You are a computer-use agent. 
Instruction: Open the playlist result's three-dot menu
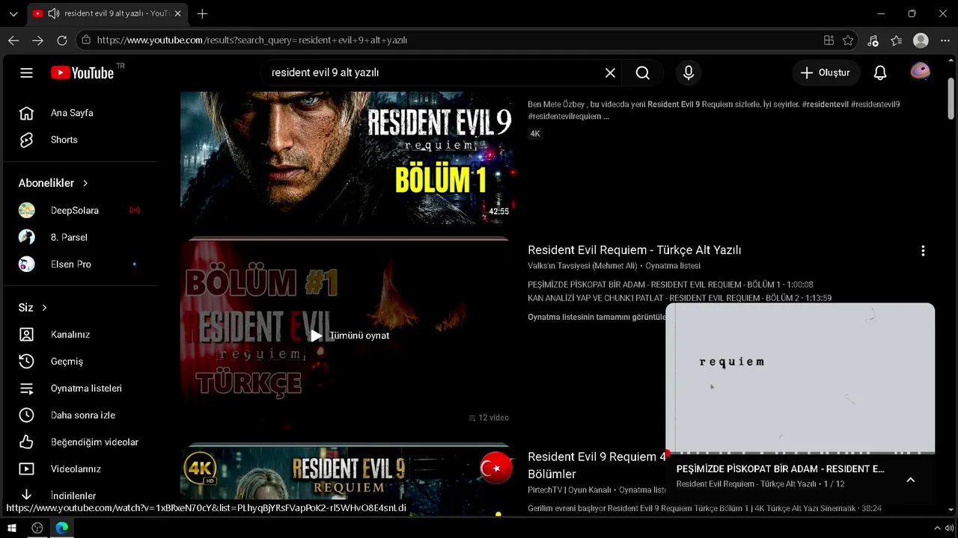coord(923,251)
